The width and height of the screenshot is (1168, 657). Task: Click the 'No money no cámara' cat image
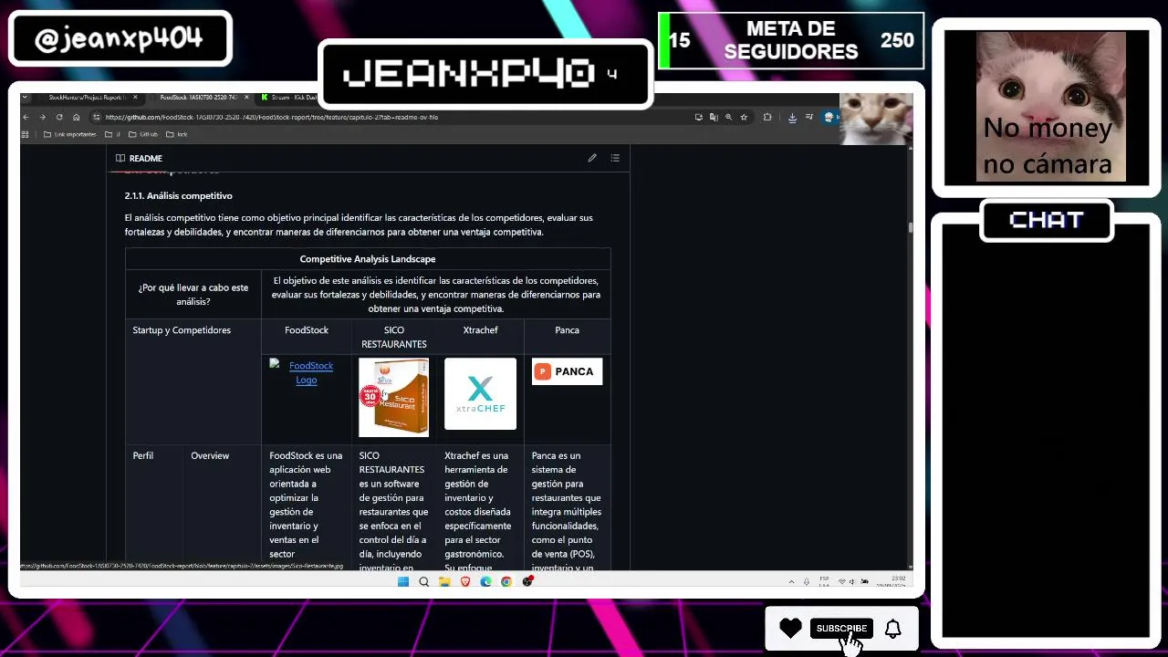(1050, 107)
